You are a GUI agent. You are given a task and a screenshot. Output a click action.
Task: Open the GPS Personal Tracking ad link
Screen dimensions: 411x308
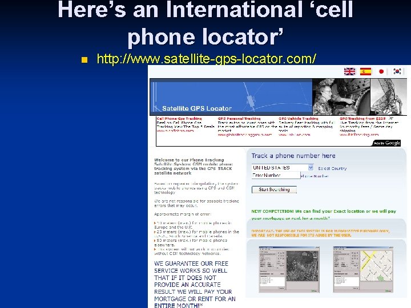point(239,119)
